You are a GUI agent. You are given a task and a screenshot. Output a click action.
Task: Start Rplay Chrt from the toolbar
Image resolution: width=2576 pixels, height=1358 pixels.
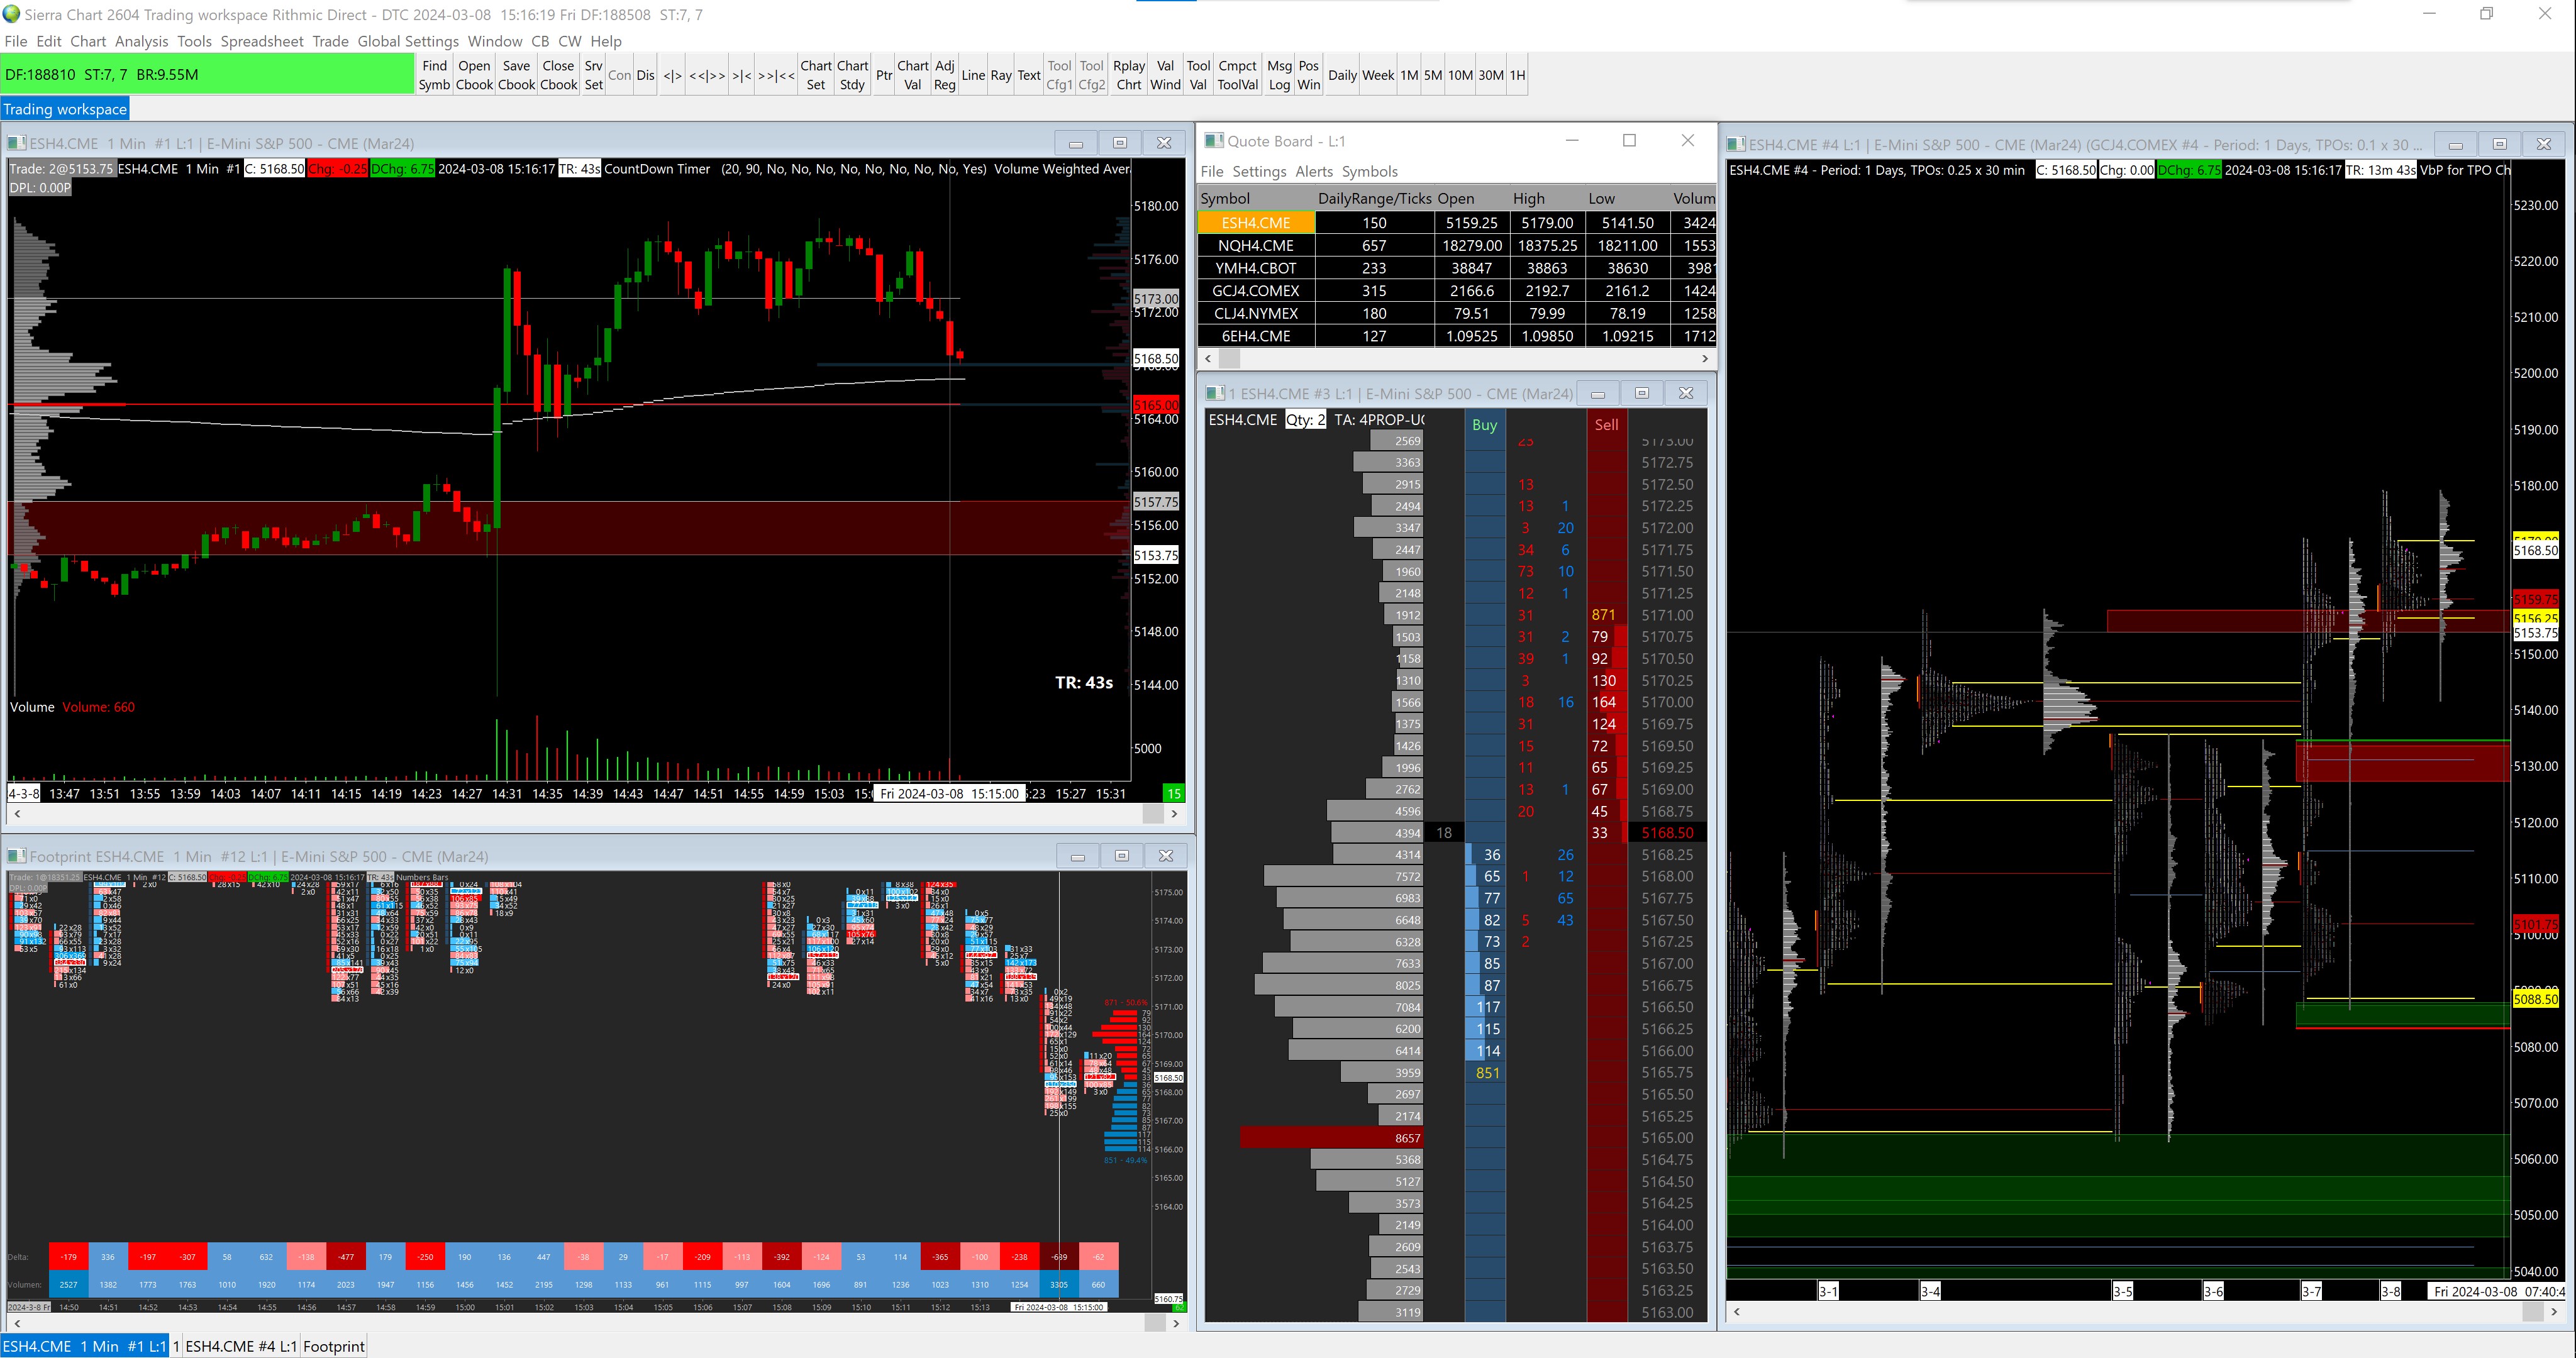[x=1128, y=75]
